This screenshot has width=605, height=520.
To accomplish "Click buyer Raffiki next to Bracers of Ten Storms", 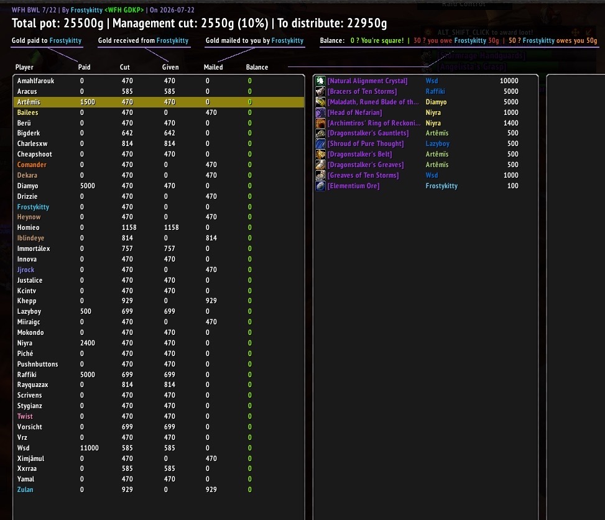I will click(x=435, y=91).
